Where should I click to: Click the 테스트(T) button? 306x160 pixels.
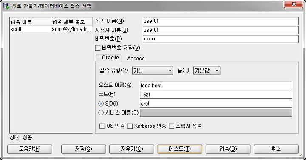180,149
